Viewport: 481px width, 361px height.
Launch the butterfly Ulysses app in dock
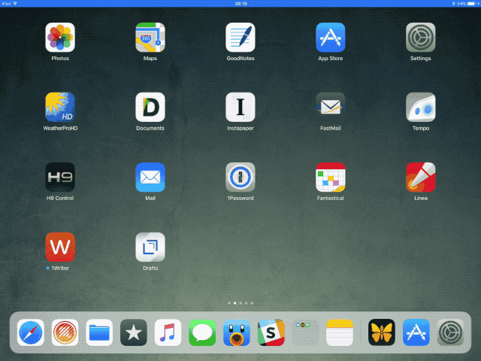(382, 332)
